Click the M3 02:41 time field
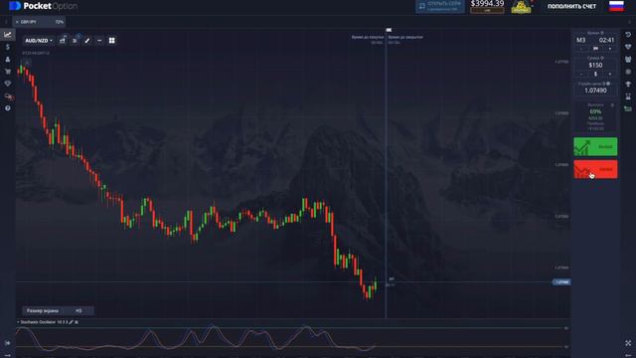 [595, 40]
